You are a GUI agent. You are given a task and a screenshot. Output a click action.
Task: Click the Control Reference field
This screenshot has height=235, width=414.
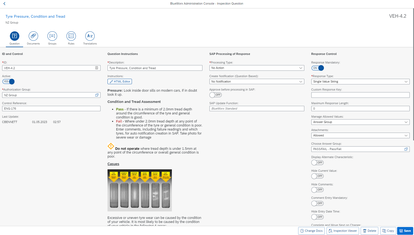click(x=51, y=109)
